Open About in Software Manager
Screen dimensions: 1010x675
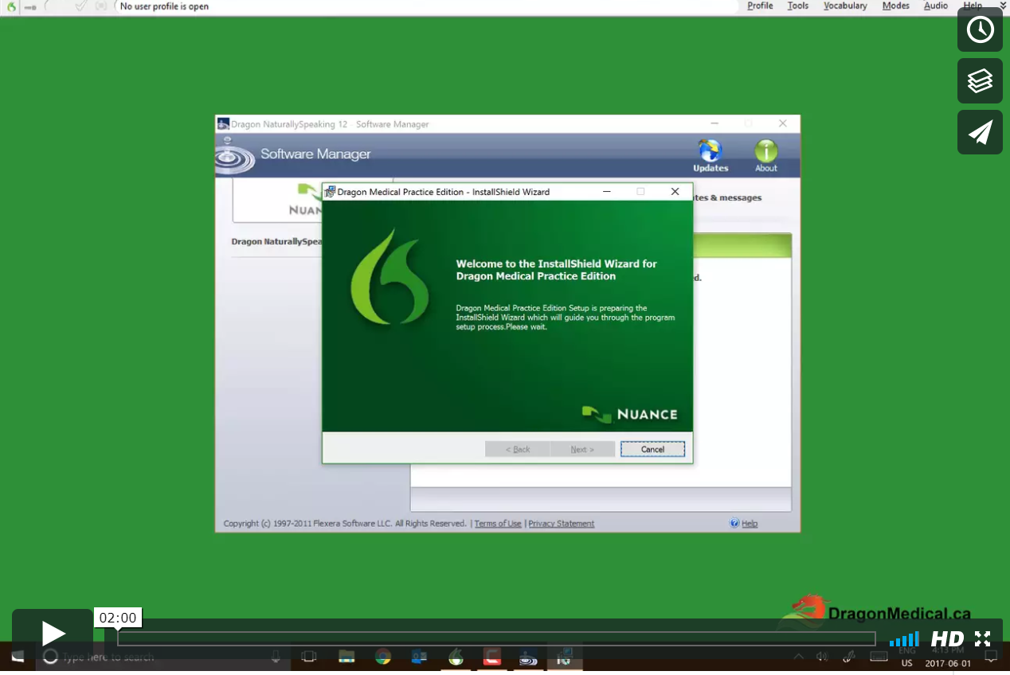pyautogui.click(x=766, y=156)
